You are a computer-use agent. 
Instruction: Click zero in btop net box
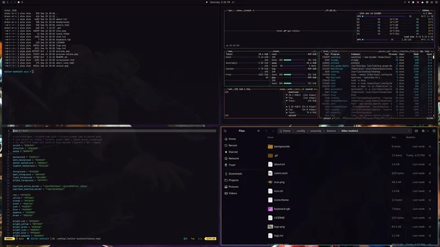[x=297, y=89]
